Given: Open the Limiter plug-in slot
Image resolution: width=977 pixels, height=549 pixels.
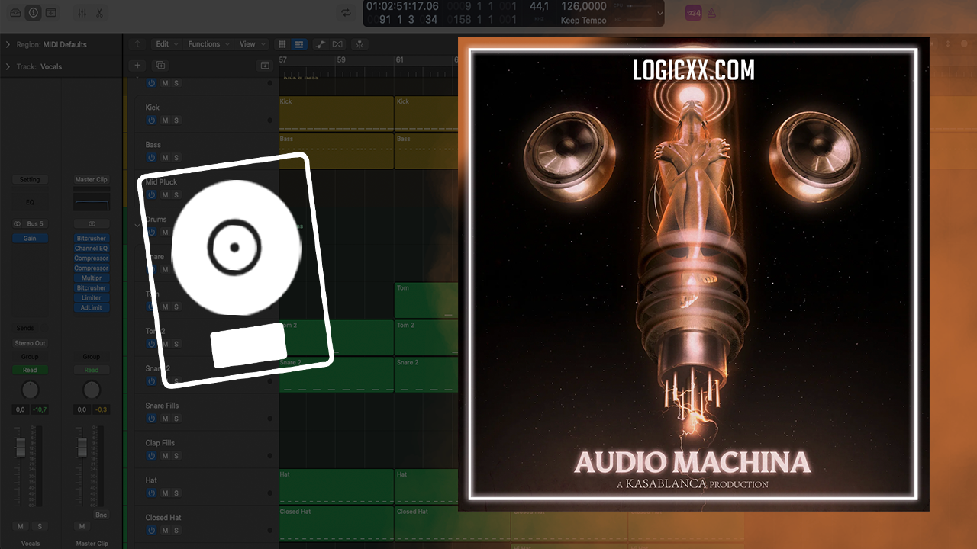Looking at the screenshot, I should (x=92, y=298).
